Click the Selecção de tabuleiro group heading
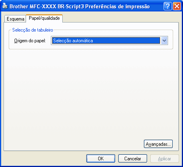Viewport: 183px width, 167px height. (33, 30)
